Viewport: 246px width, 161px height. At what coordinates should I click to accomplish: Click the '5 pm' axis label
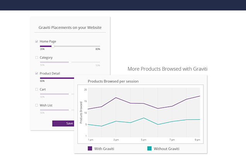(144, 140)
